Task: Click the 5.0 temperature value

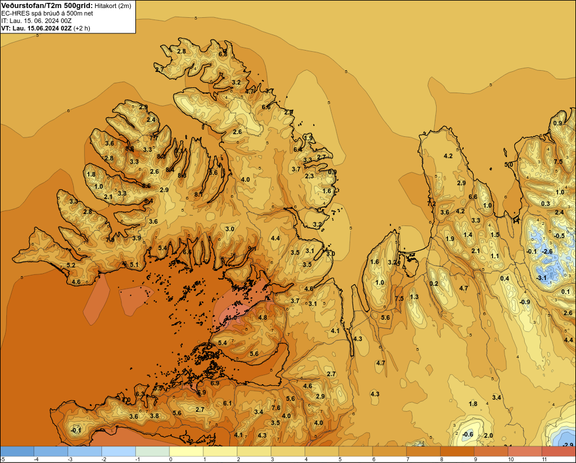Action: 509,164
